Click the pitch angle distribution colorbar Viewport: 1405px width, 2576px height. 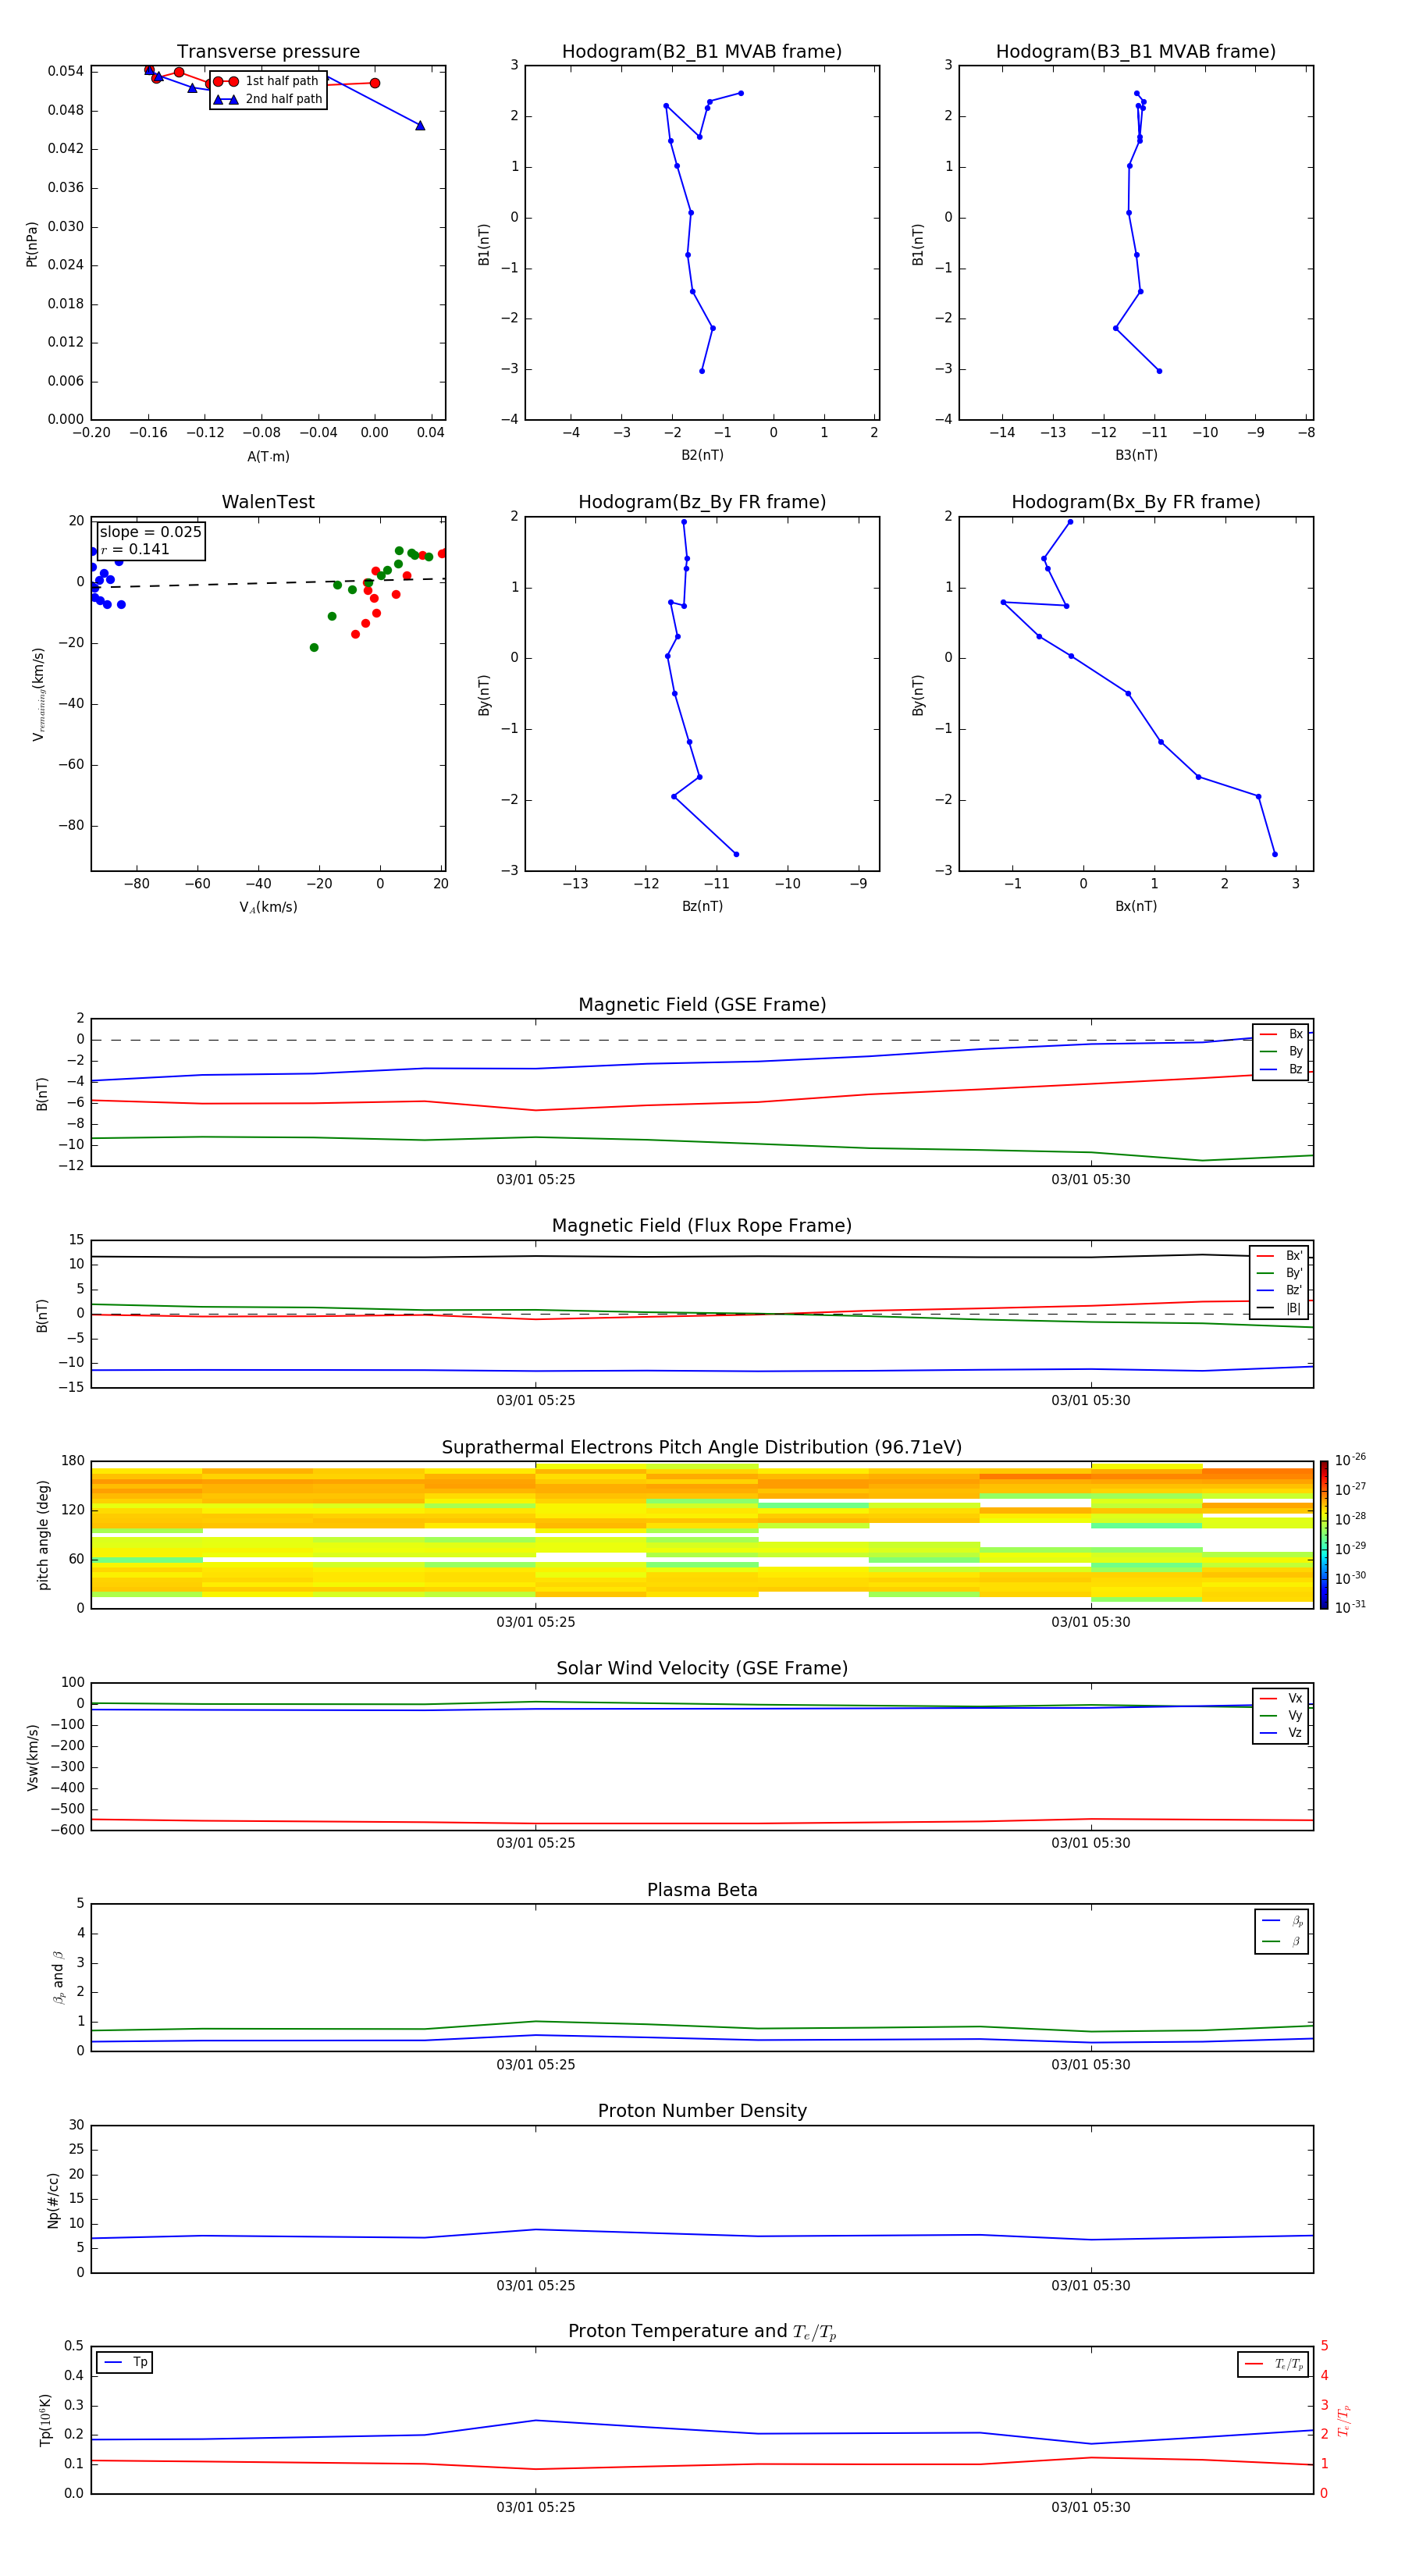(x=1324, y=1535)
